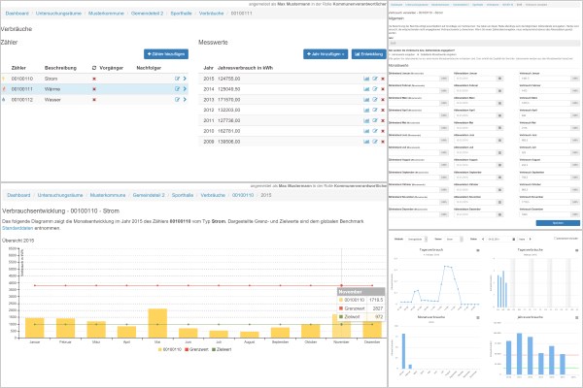
Task: Click the water drop icon beside meter 00100112
Action: pos(6,98)
